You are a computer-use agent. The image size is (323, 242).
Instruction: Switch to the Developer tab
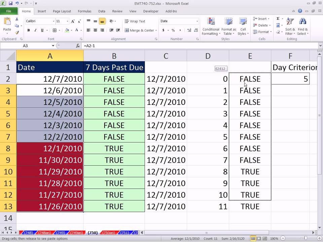(x=151, y=11)
